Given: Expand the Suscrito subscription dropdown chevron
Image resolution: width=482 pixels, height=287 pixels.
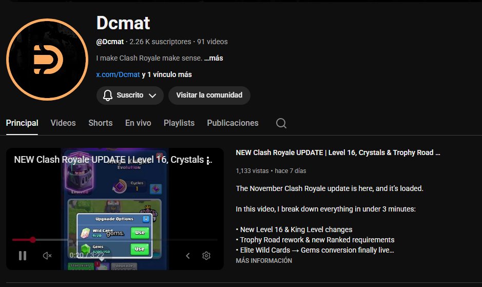Looking at the screenshot, I should (x=152, y=95).
